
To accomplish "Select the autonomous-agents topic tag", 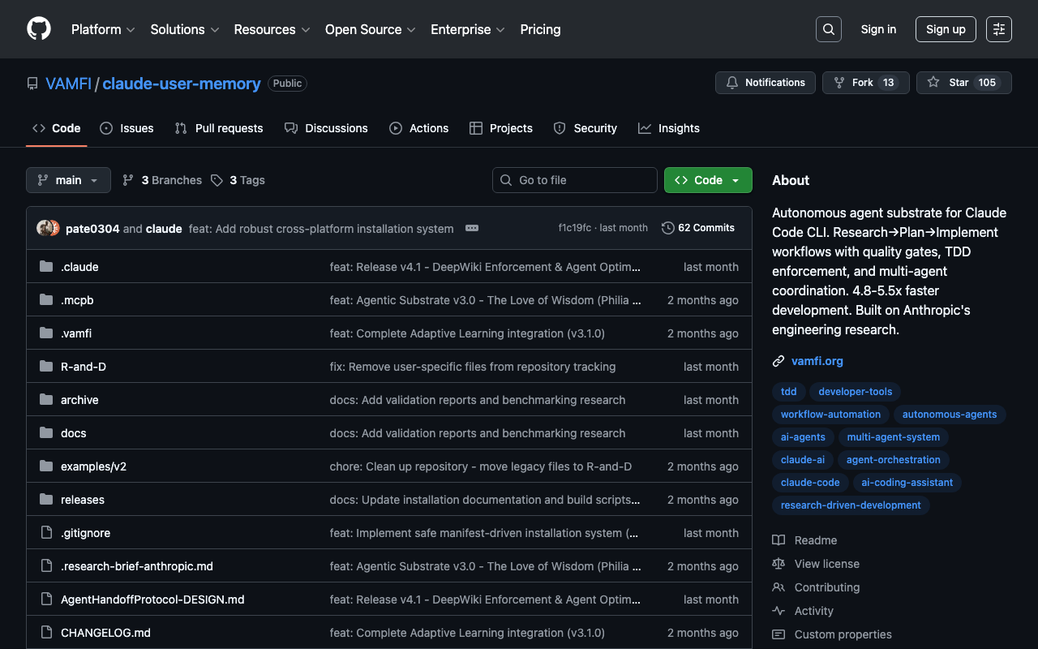I will 949,415.
